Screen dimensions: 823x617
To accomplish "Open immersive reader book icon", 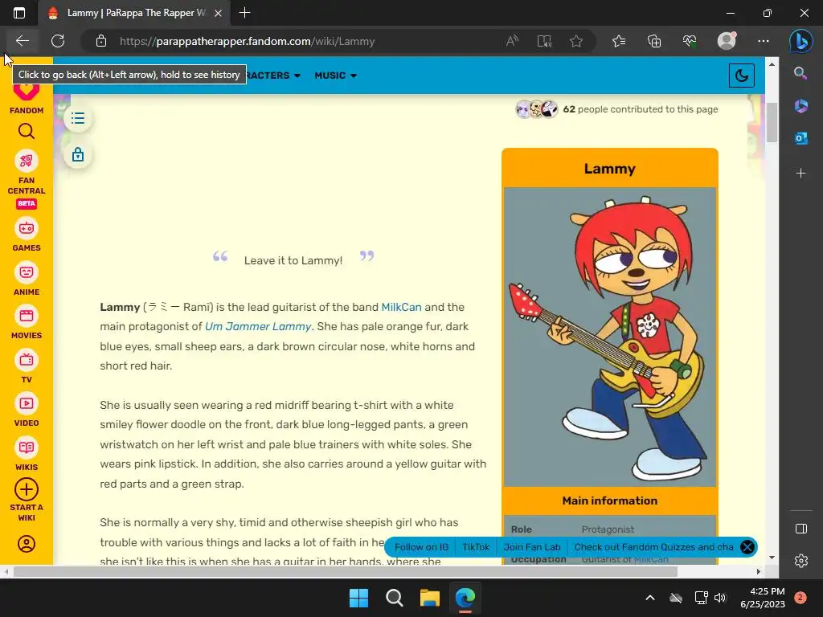I will pyautogui.click(x=544, y=41).
